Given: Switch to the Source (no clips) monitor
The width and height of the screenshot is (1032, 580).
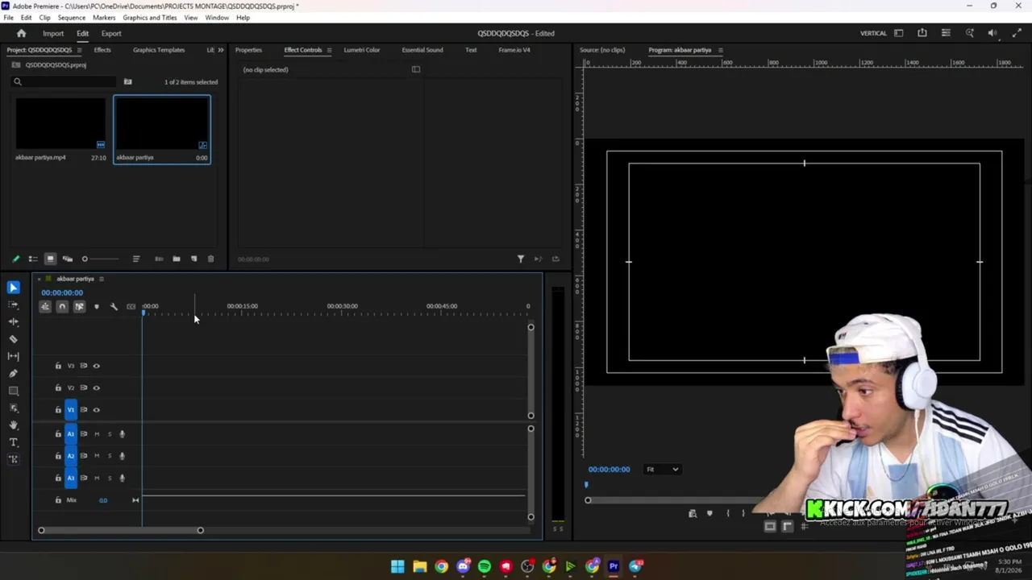Looking at the screenshot, I should [x=602, y=50].
